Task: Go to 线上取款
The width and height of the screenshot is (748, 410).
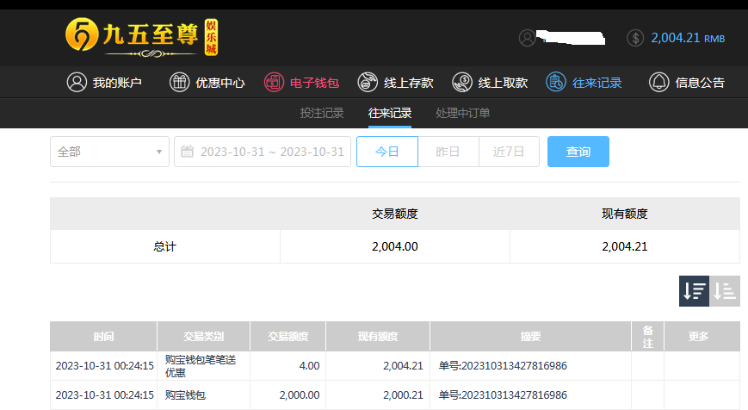Action: pos(490,83)
